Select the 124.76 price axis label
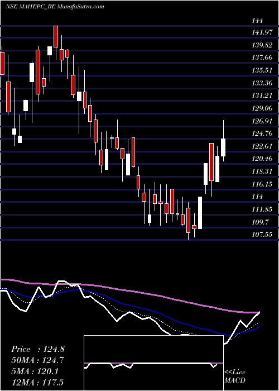 263,133
